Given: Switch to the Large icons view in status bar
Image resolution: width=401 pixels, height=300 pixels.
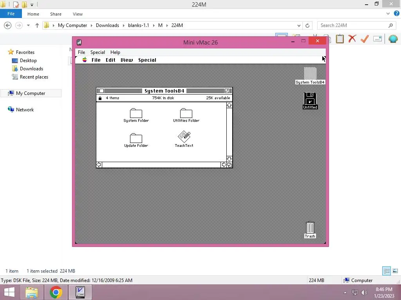Looking at the screenshot, I should tap(395, 271).
